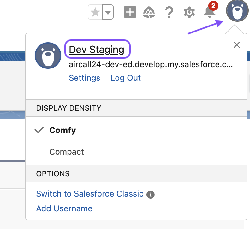
Task: Open Settings link in profile panel
Action: click(85, 78)
